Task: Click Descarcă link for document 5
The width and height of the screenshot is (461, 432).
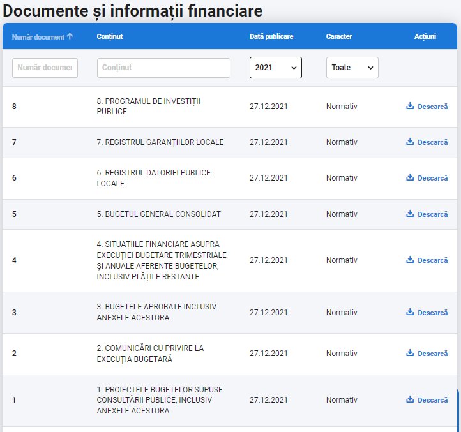Action: pos(432,214)
